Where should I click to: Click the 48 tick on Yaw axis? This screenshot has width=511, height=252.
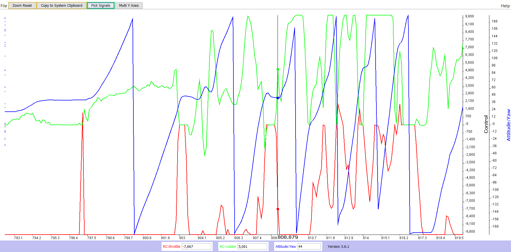coord(494,95)
